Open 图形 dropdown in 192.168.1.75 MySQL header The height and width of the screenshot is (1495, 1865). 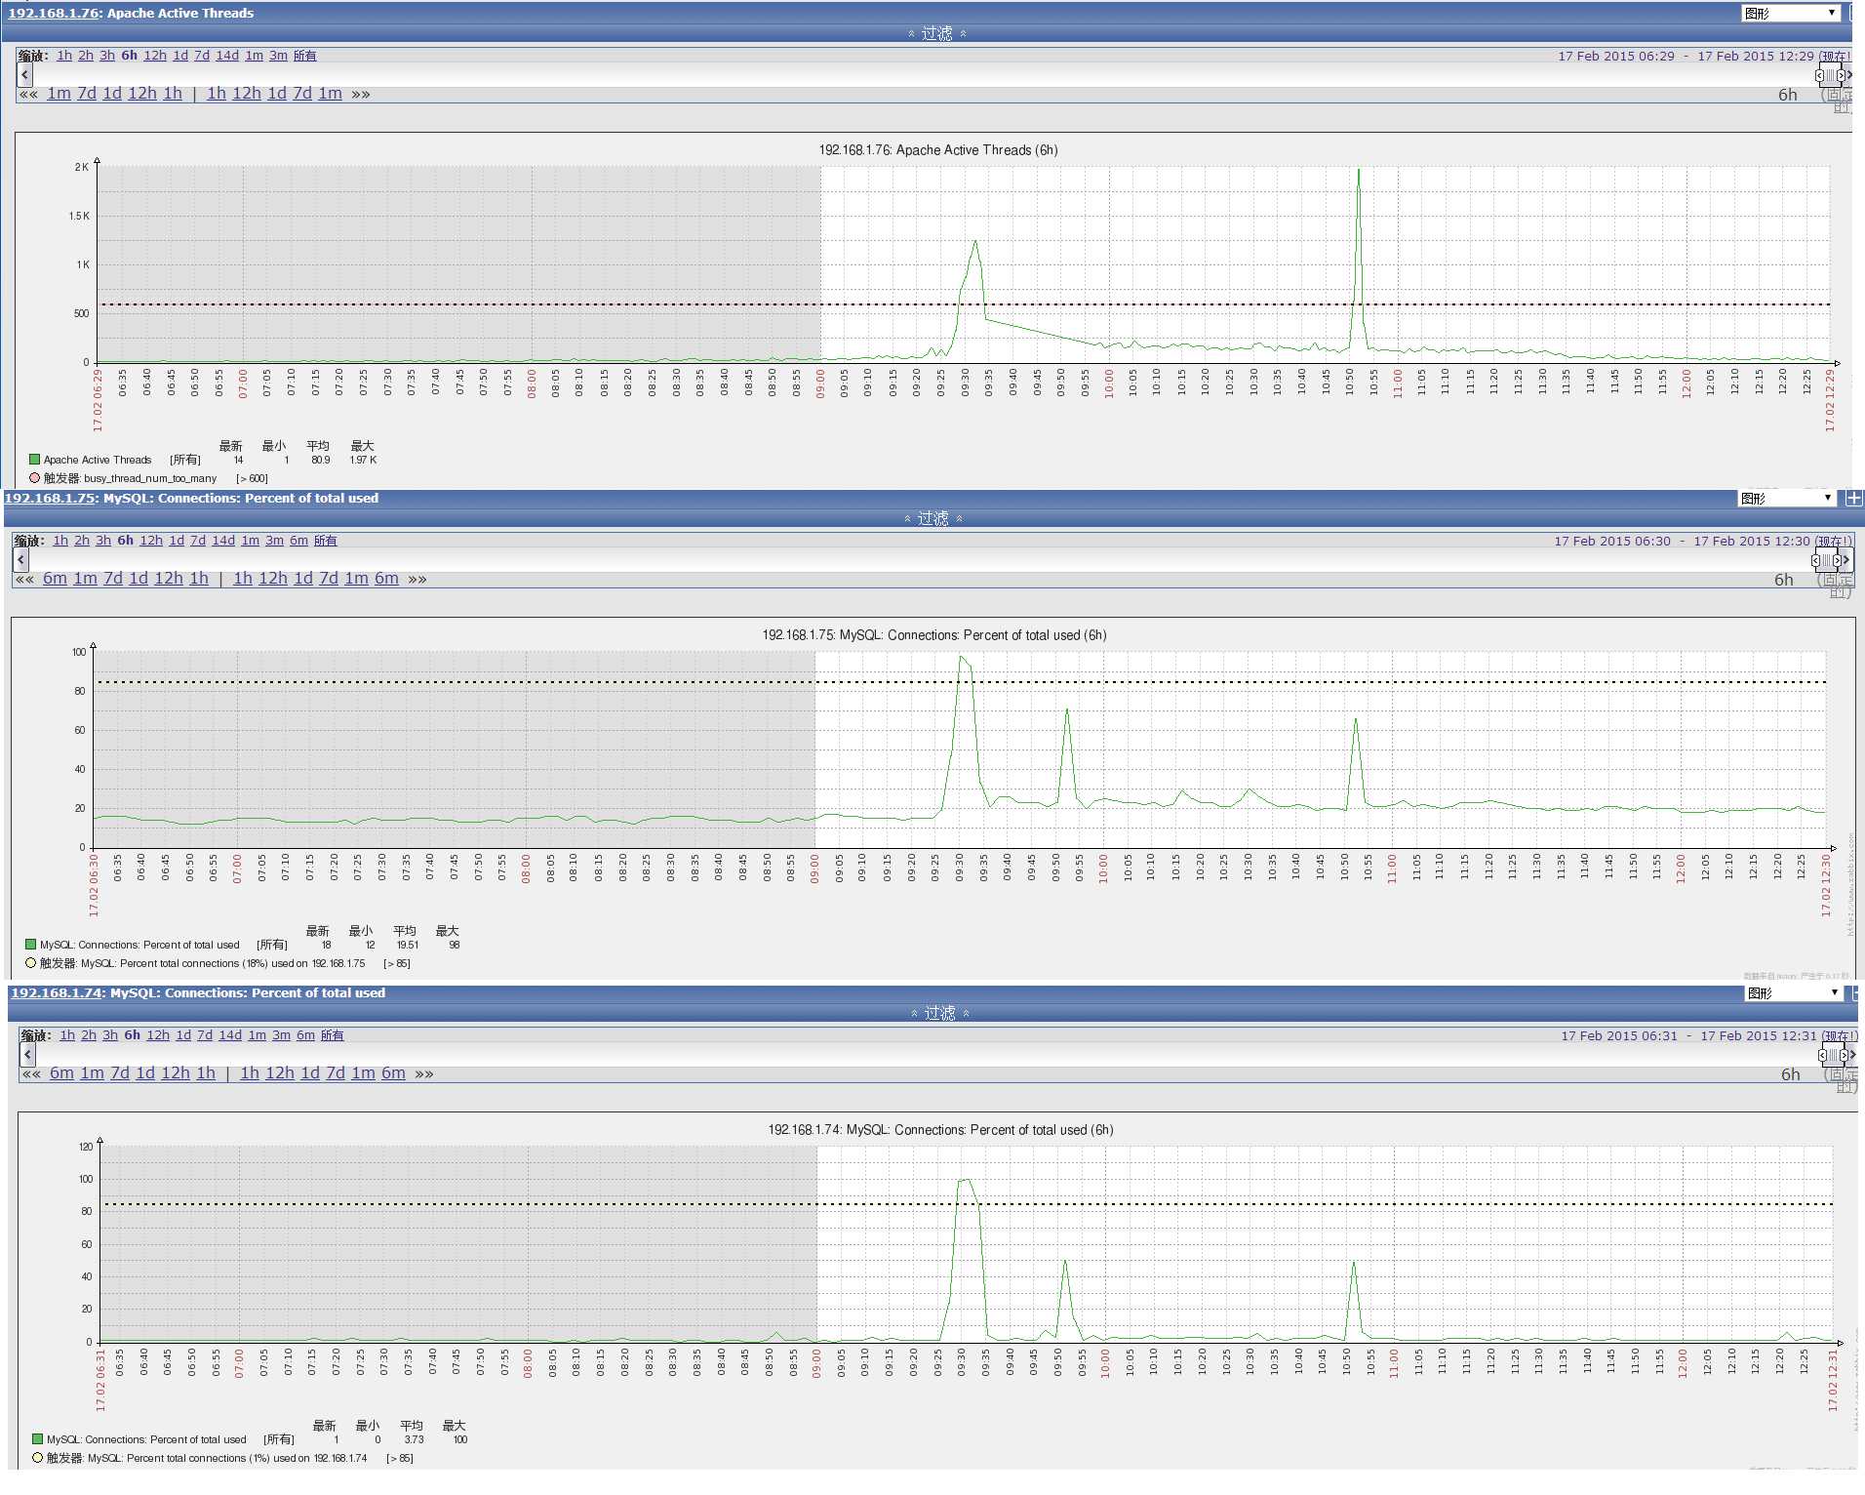(x=1787, y=498)
